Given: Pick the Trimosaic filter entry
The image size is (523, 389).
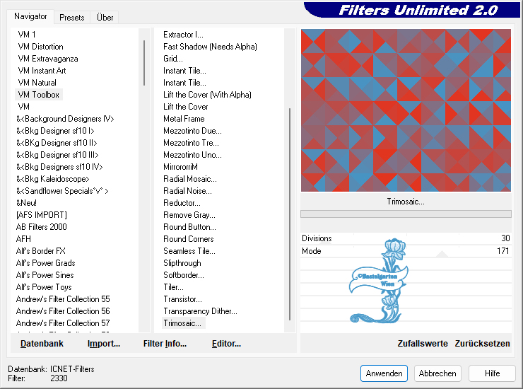Looking at the screenshot, I should [x=182, y=323].
